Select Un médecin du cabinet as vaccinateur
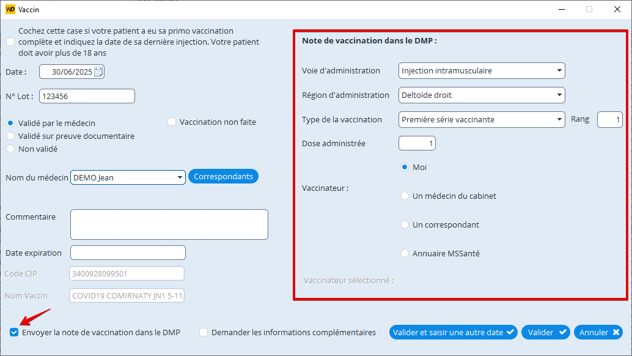632x356 pixels. tap(404, 196)
